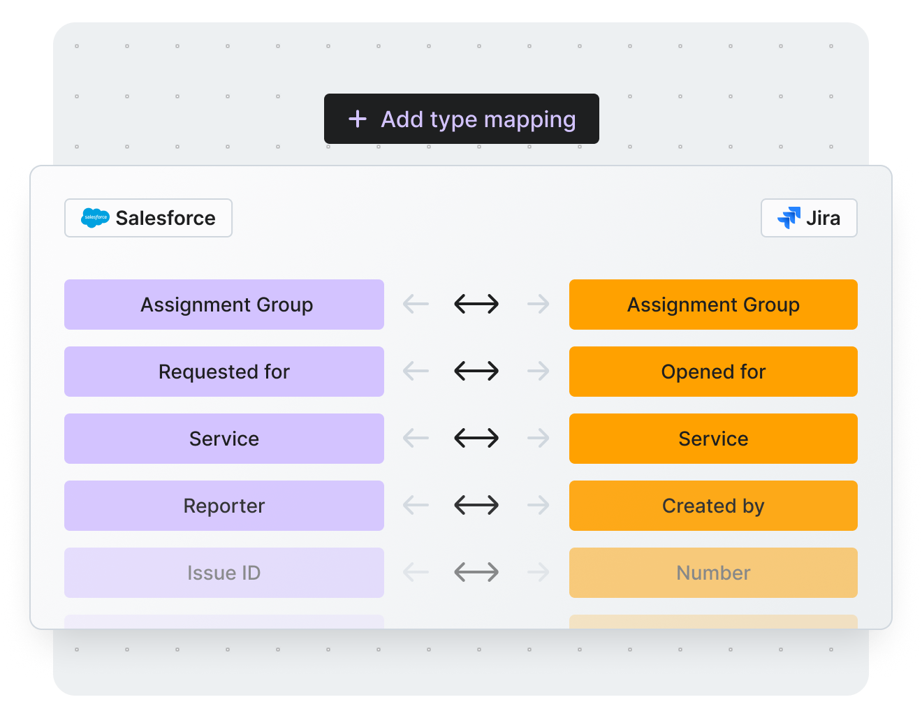Choose bidirectional arrow in Reporter row
Image resolution: width=922 pixels, height=718 pixels.
pyautogui.click(x=476, y=505)
